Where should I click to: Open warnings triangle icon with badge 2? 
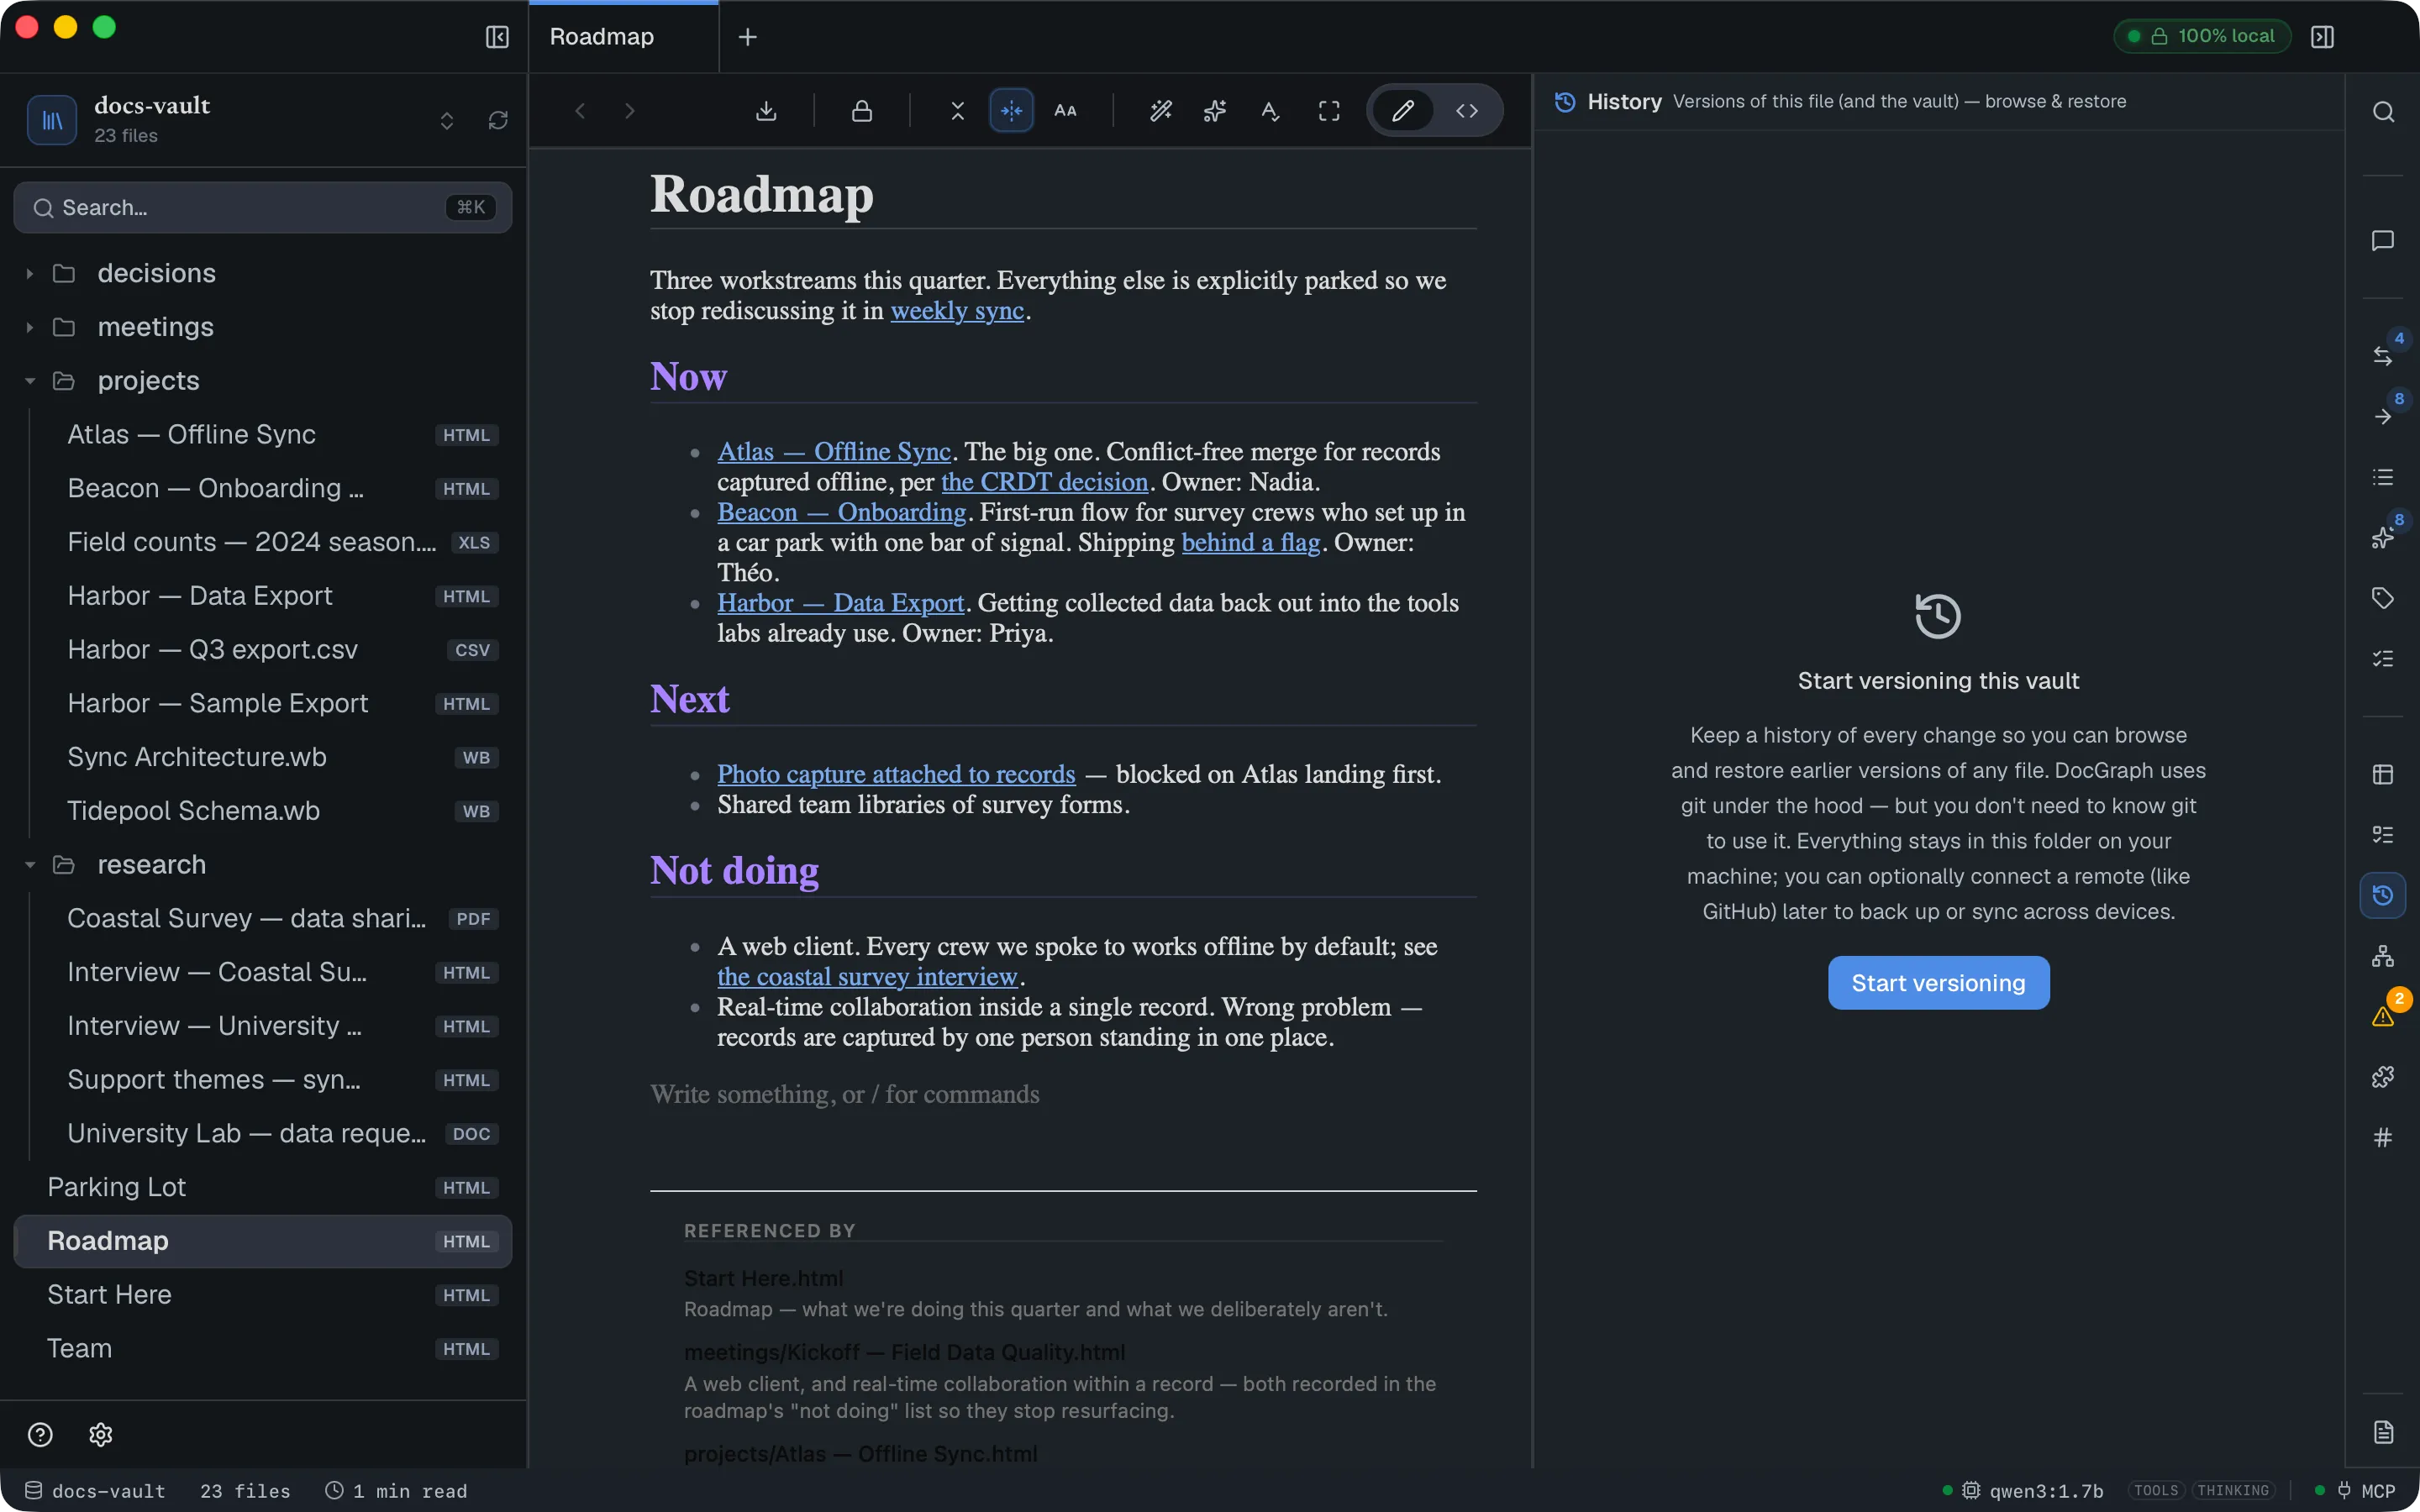pos(2383,1016)
